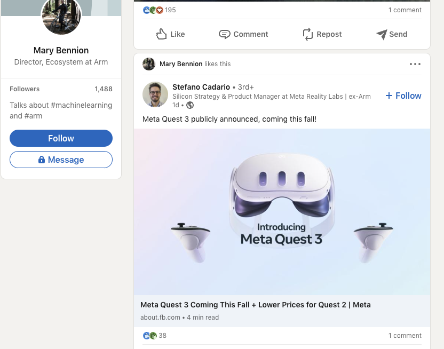
Task: View the 1 comment link on top post
Action: 405,10
